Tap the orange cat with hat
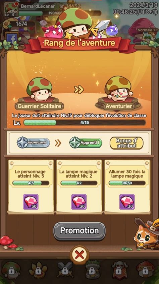This screenshot has width=159, height=284. (x=145, y=232)
